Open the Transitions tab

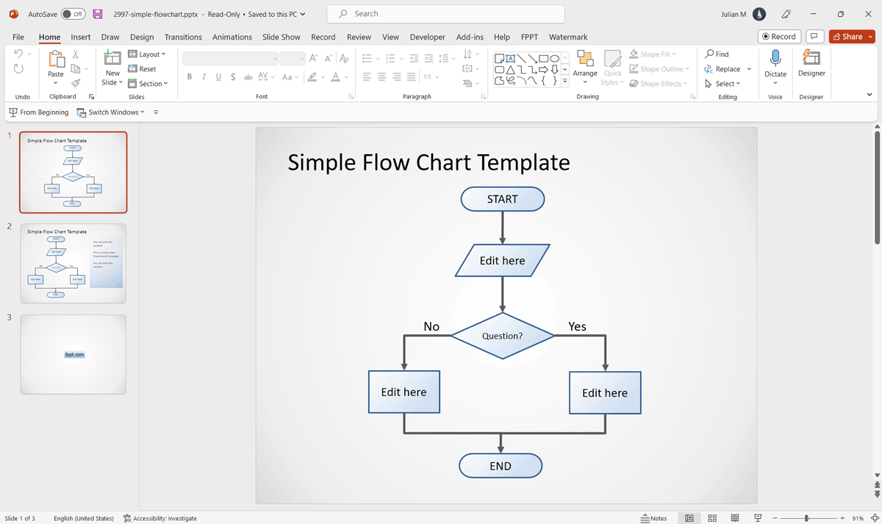pyautogui.click(x=183, y=37)
